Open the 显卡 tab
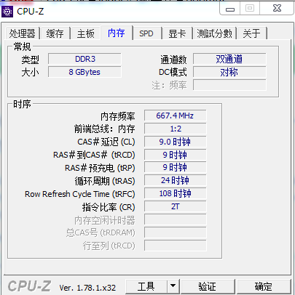 coord(177,33)
